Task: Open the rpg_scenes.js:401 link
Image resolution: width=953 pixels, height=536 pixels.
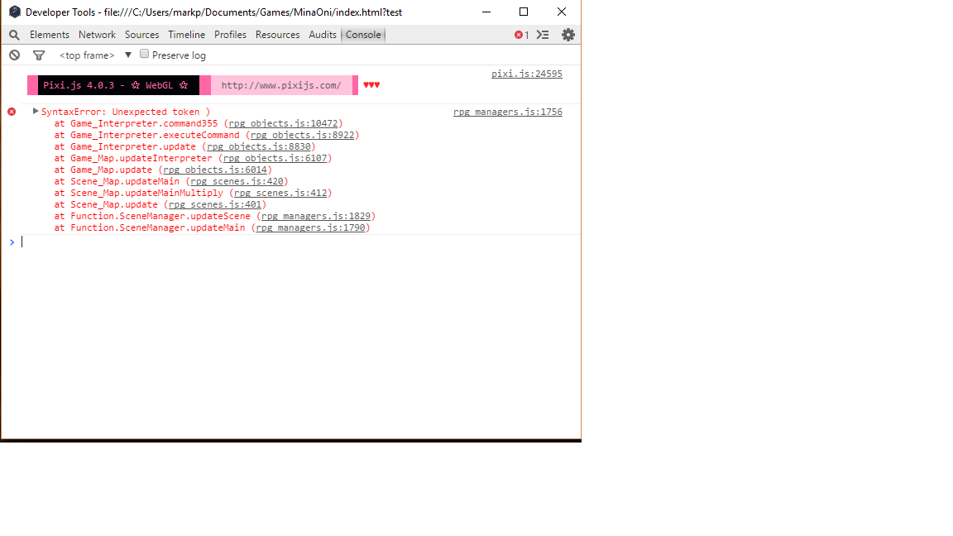Action: (x=215, y=204)
